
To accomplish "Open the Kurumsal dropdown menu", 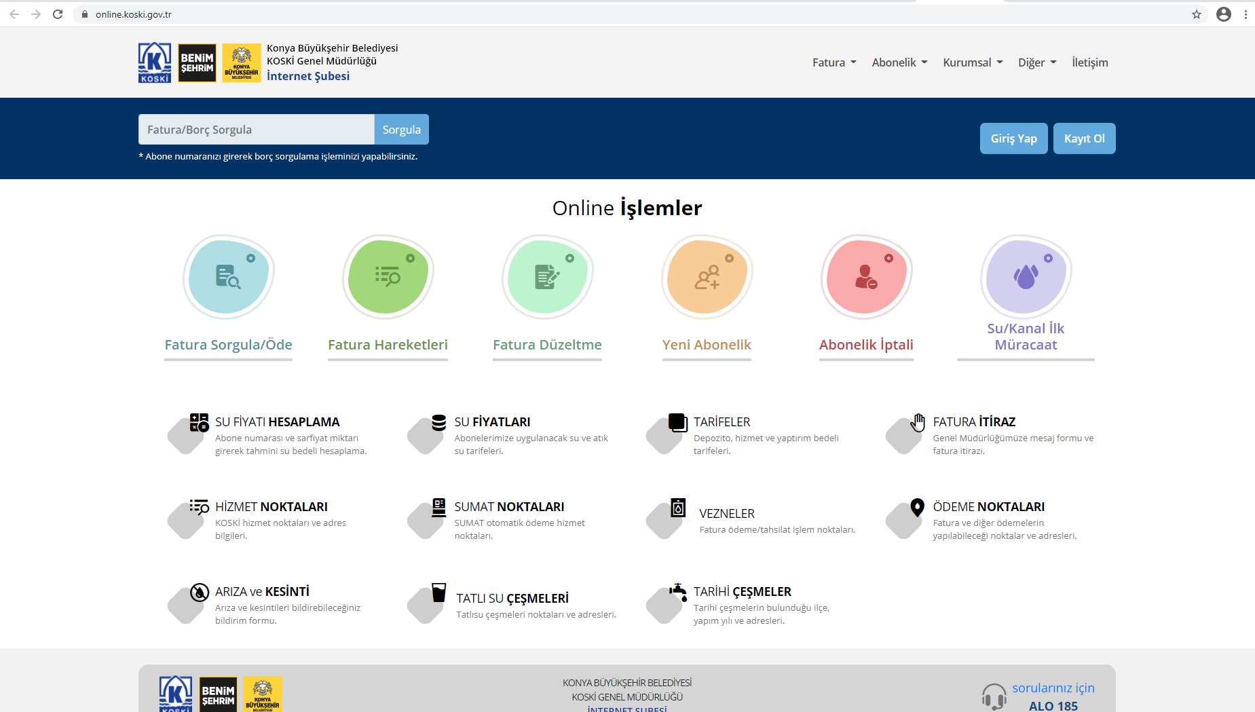I will click(972, 62).
